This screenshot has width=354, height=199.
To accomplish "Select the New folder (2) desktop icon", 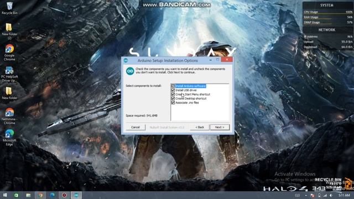I will (x=9, y=32).
